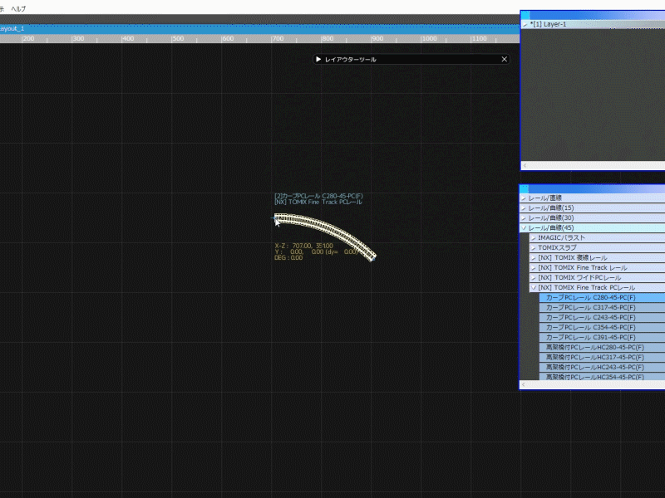Select the Layout_1 document tab
The image size is (665, 498).
coord(13,28)
